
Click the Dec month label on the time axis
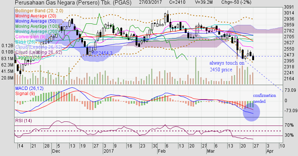pos(56,151)
